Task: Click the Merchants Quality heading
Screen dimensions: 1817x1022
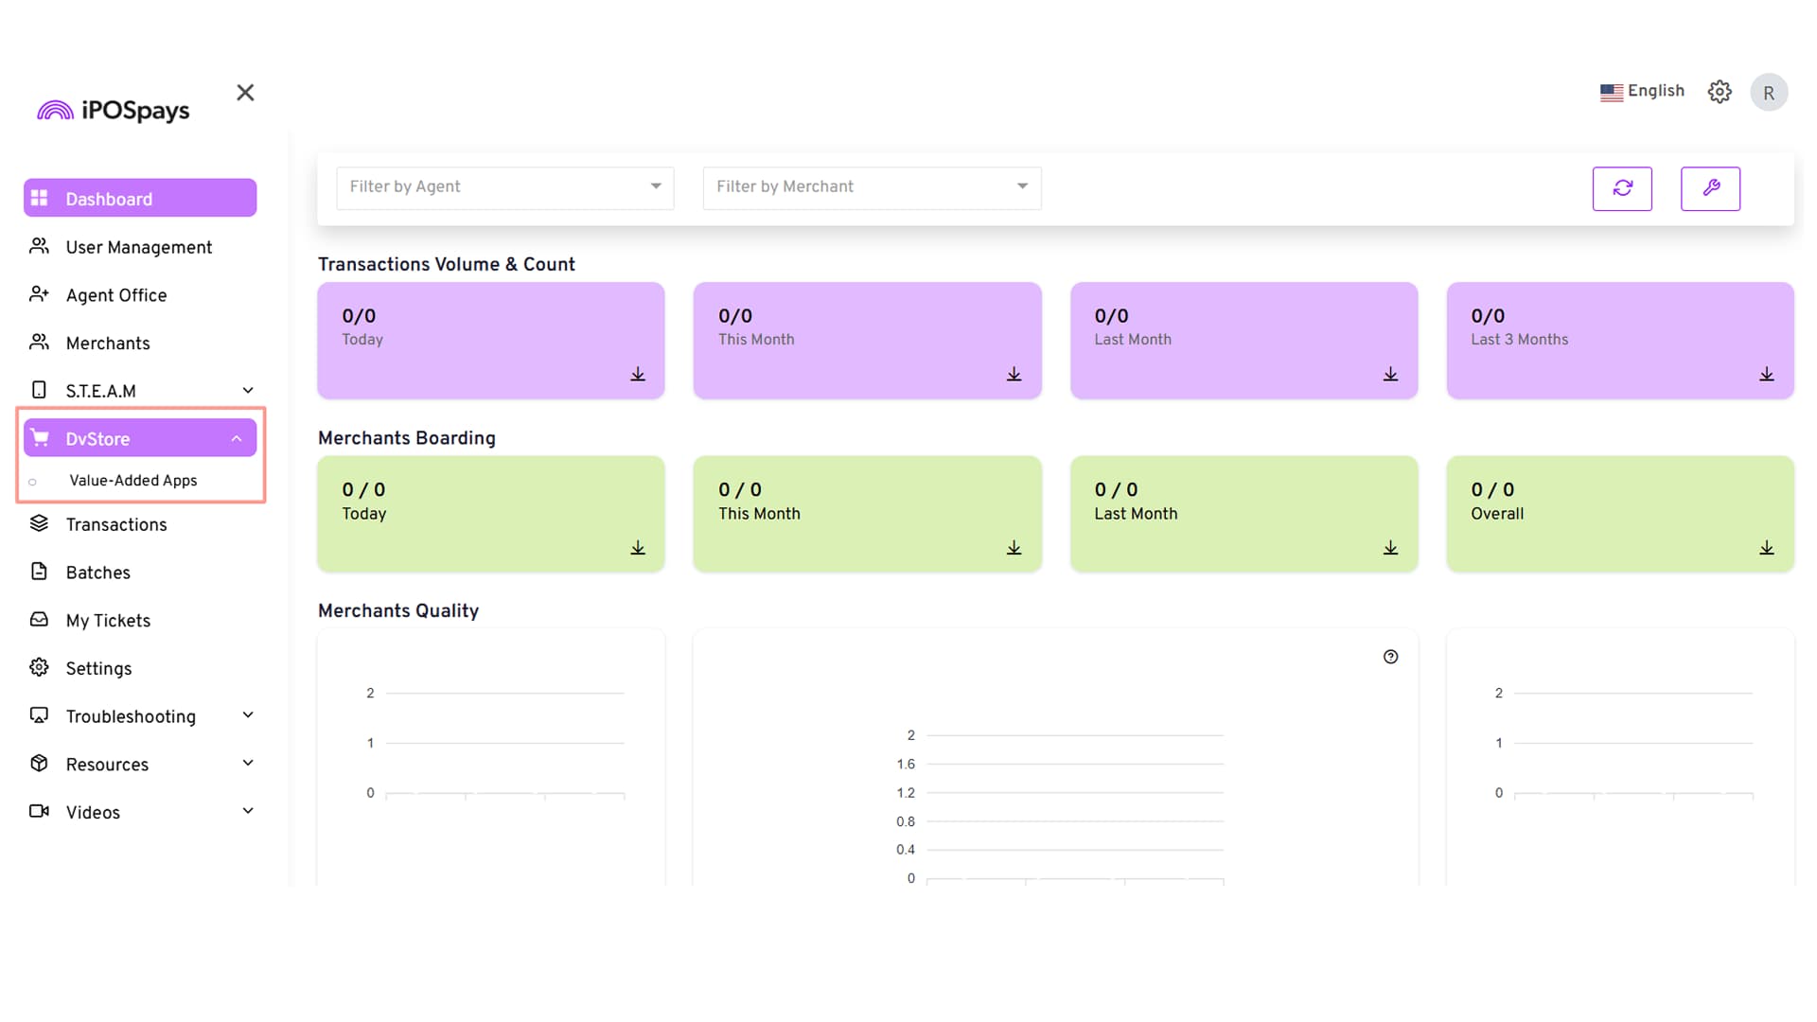Action: [398, 611]
